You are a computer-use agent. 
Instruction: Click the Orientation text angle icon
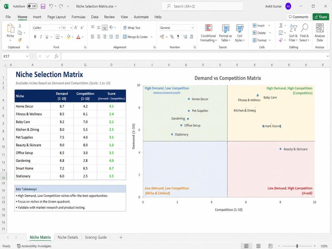112,27
